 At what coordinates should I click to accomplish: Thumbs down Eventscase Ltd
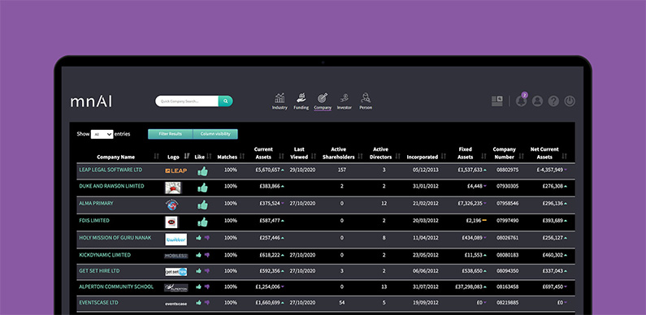point(207,303)
